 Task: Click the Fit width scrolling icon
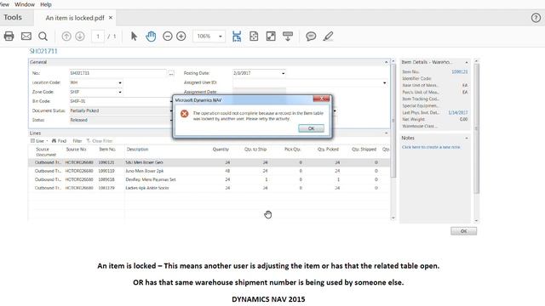point(237,36)
